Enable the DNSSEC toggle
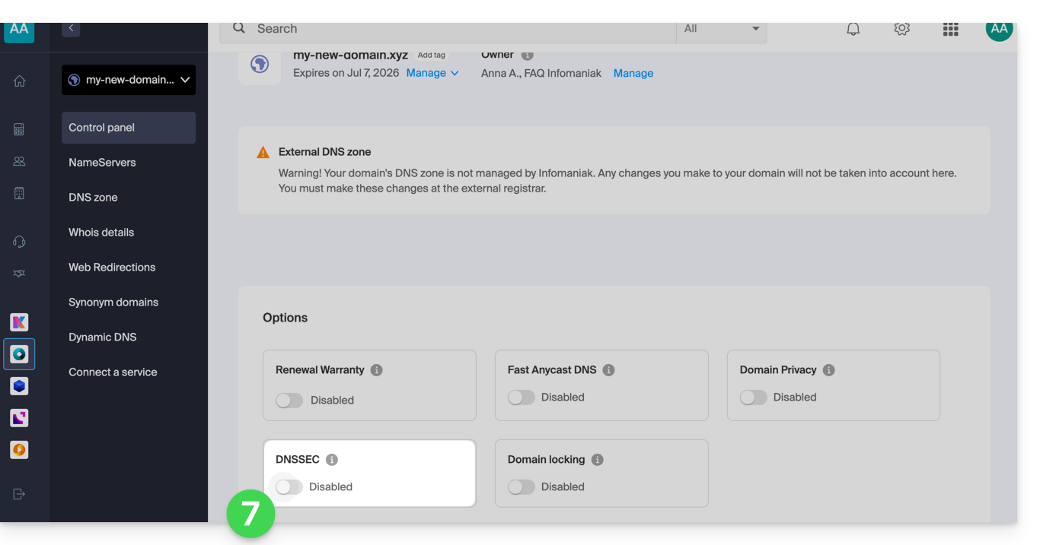The width and height of the screenshot is (1040, 545). tap(289, 487)
